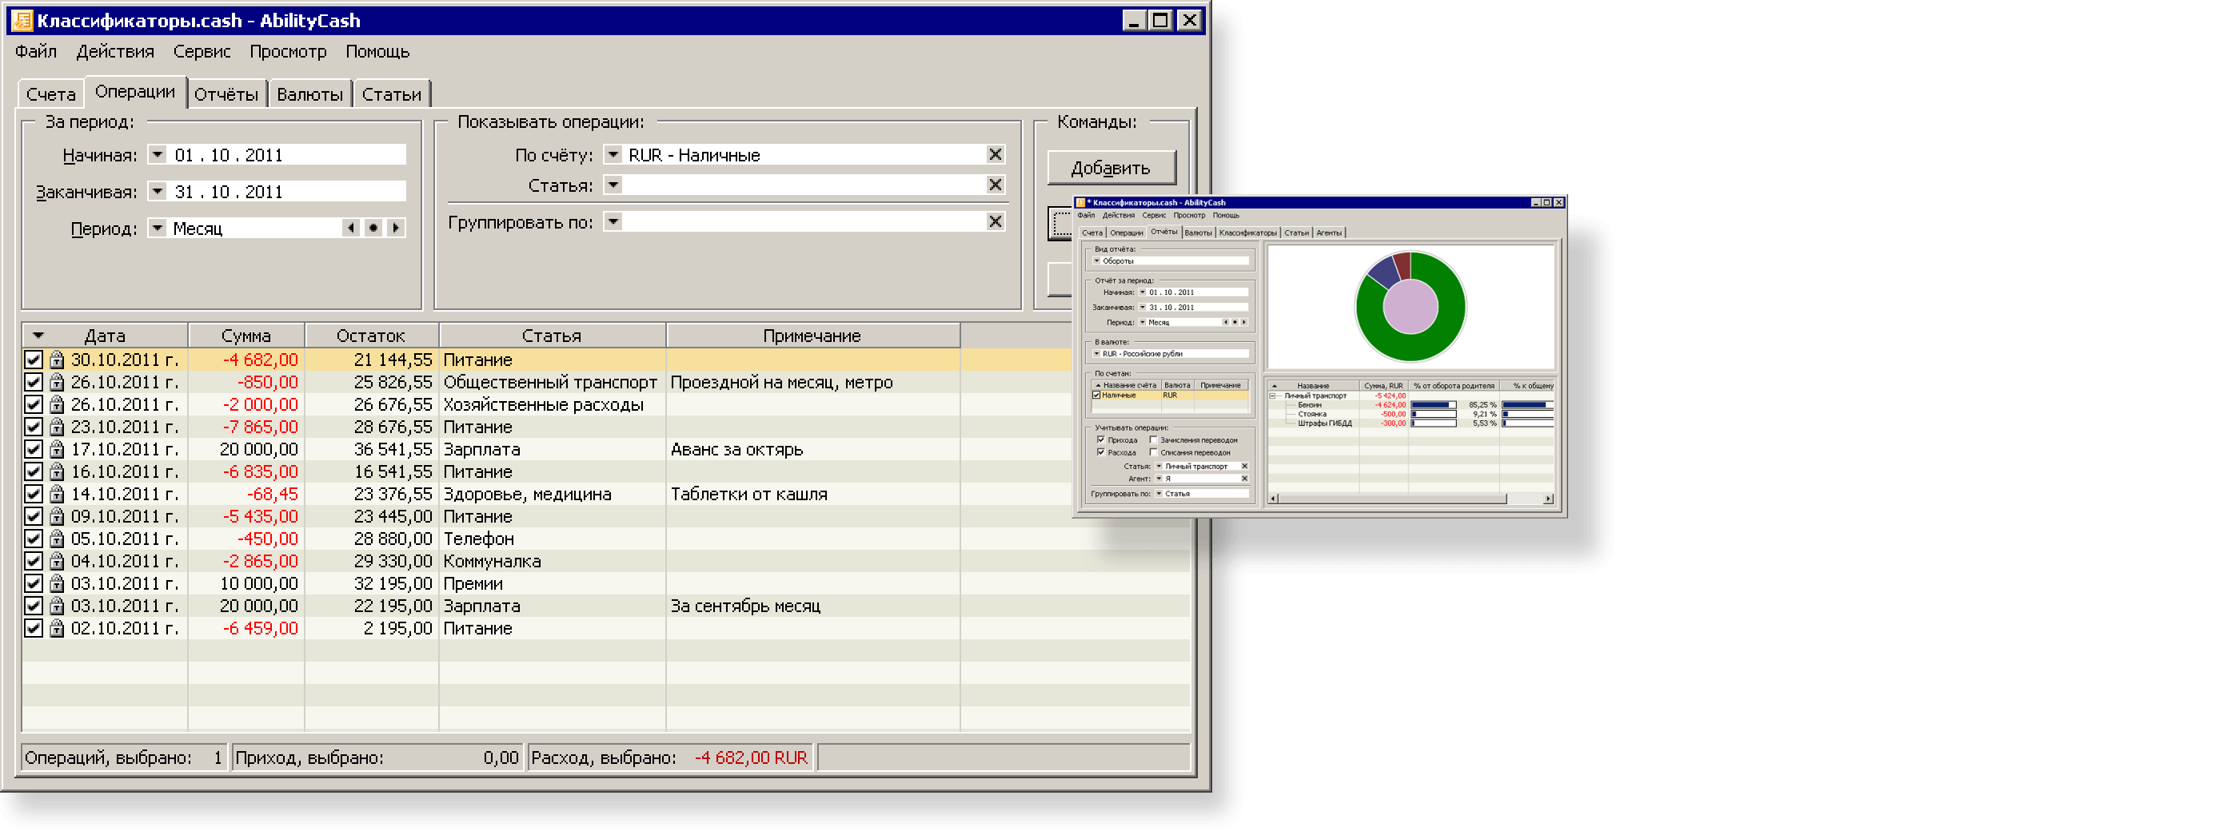The height and width of the screenshot is (835, 2239).
Task: Click the lock icon on the 16.10.2011 row
Action: tap(57, 471)
